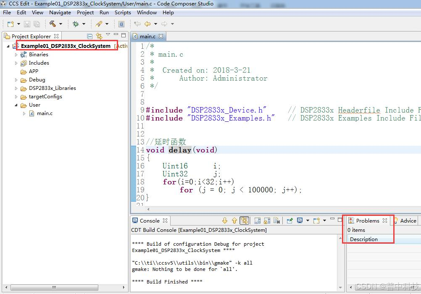Expand the DSP2833x_Libraries folder

tap(16, 88)
